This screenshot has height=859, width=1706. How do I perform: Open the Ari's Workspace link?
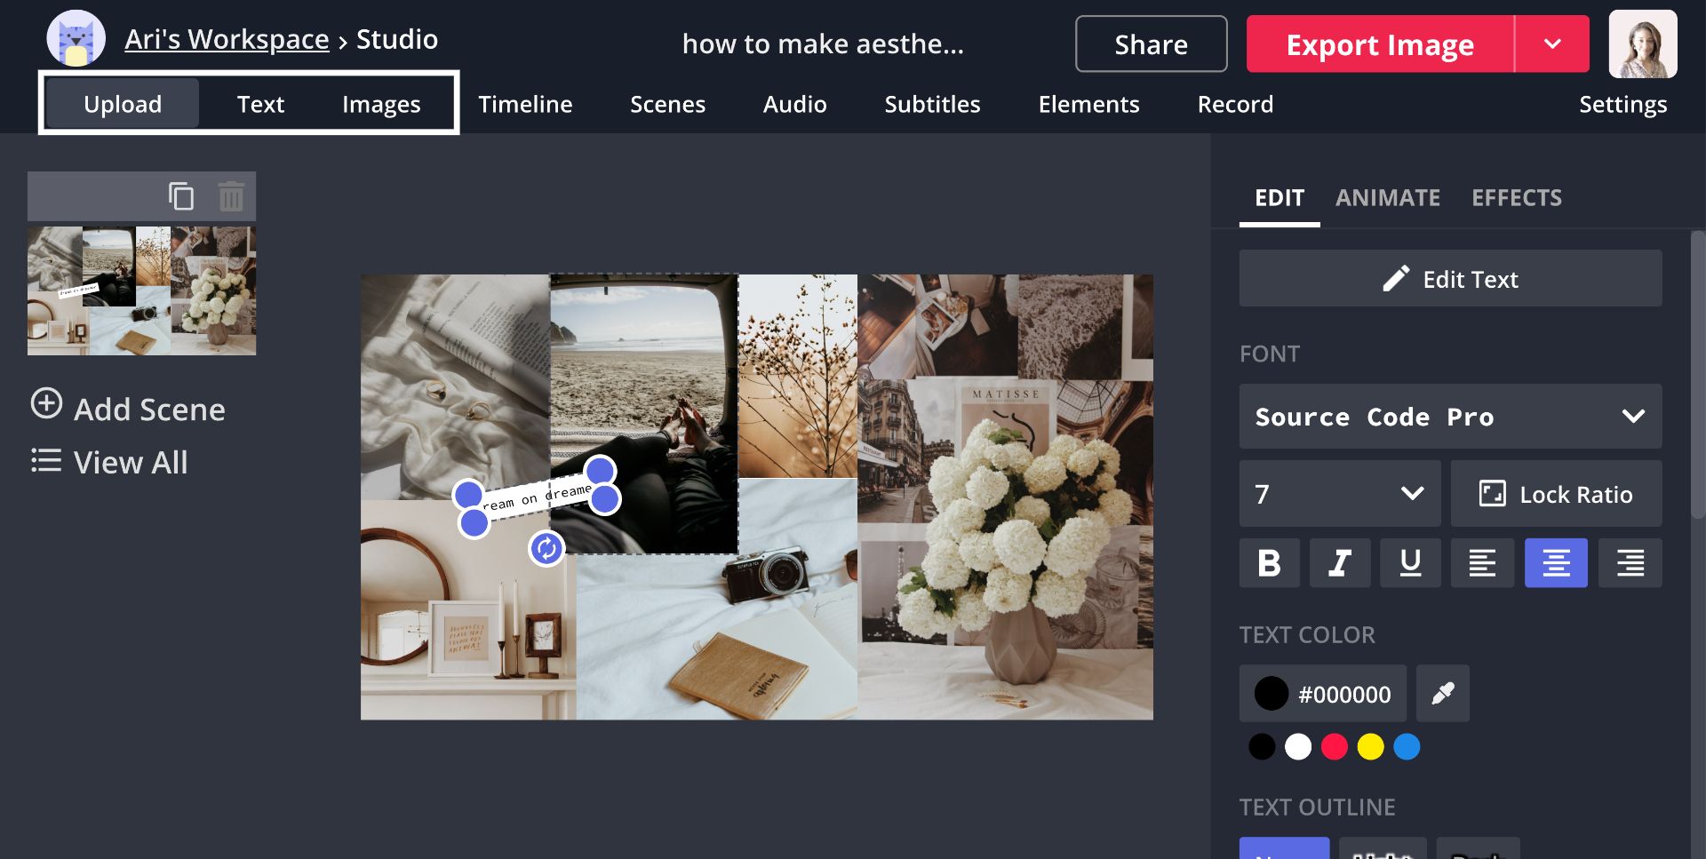pos(227,39)
